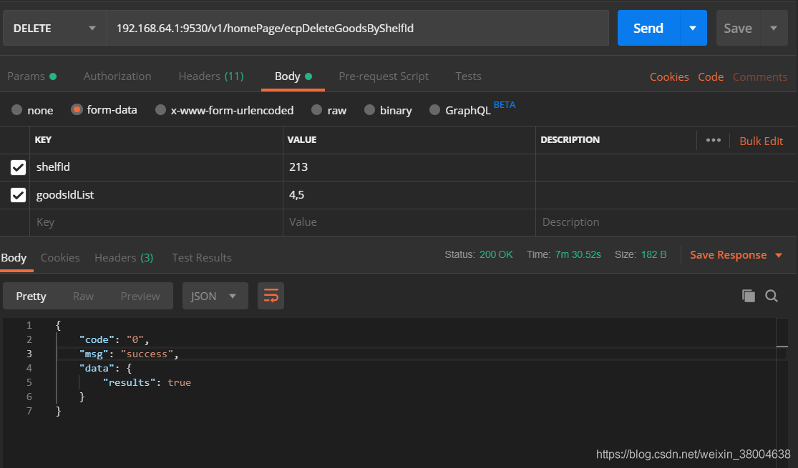Open the three-dots column options menu
The width and height of the screenshot is (798, 468).
[x=713, y=140]
